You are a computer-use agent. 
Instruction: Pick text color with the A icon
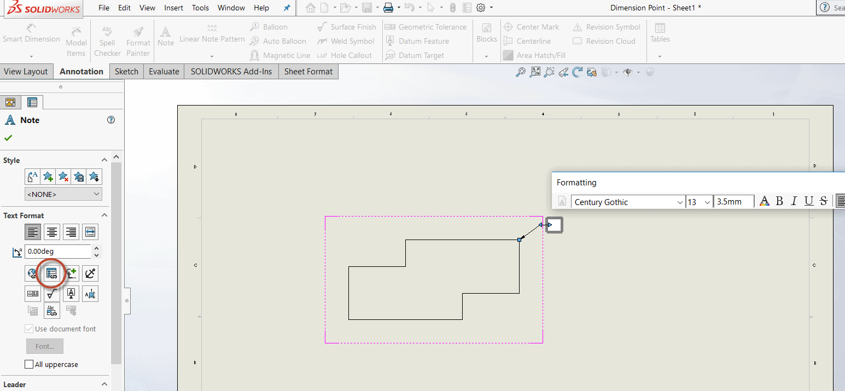coord(765,201)
